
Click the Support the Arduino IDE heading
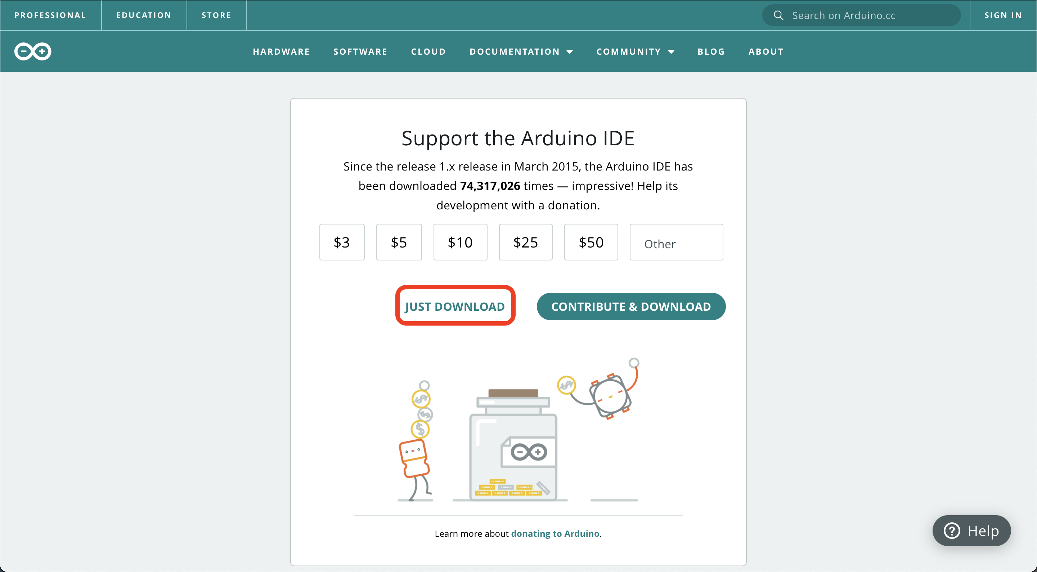click(518, 139)
